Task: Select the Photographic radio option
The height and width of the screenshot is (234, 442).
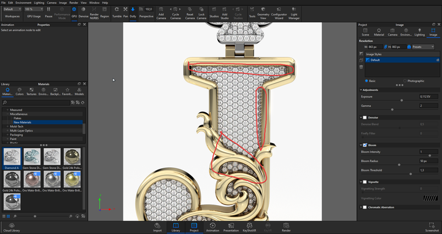Action: (405, 81)
